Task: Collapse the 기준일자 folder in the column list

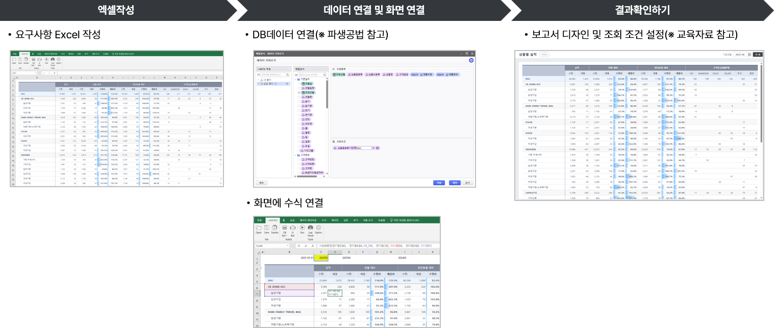Action: coord(295,80)
